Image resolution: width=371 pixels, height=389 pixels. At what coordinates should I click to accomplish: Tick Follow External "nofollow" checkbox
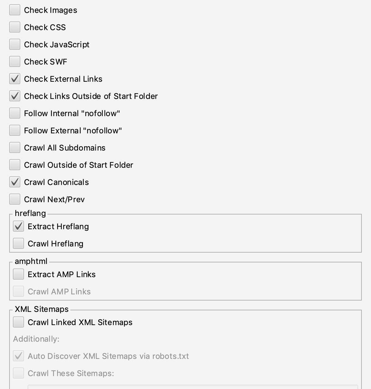15,131
